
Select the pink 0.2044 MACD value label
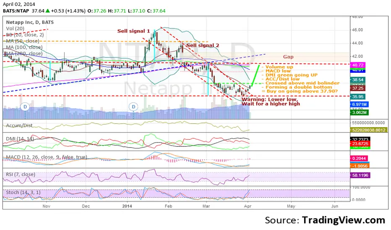point(360,158)
